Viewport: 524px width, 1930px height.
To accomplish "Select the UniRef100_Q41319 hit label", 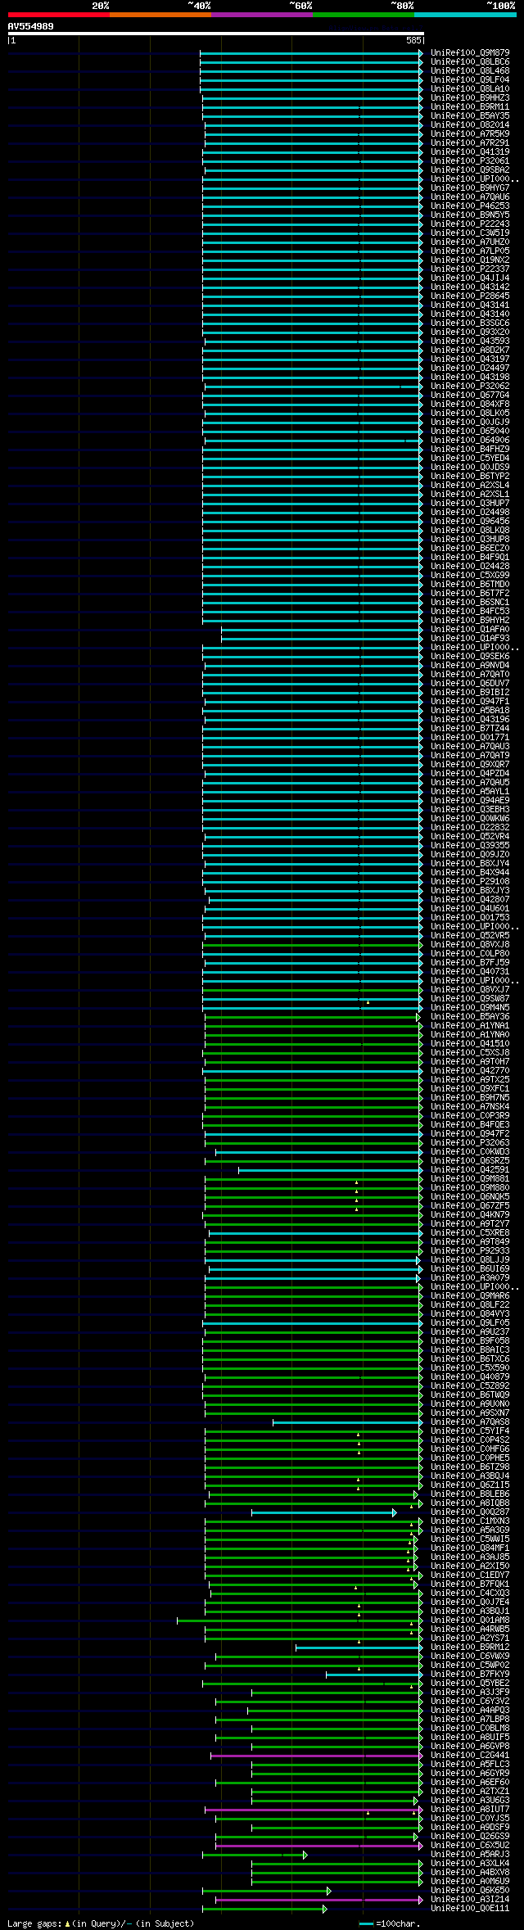I will [x=470, y=152].
